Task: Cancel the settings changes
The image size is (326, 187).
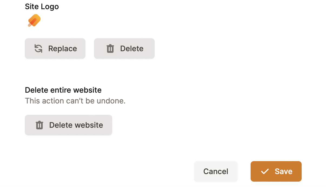Action: point(216,171)
